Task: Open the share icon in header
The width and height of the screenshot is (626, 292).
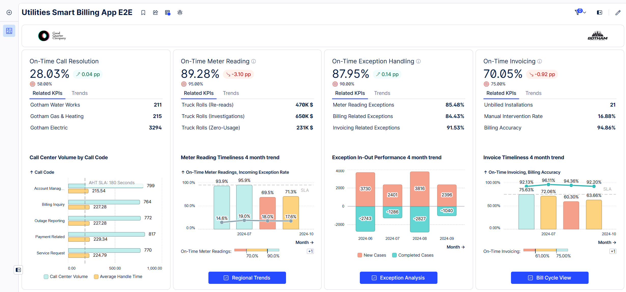Action: tap(155, 13)
